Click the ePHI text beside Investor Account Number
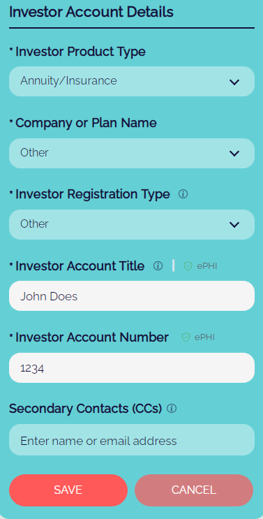This screenshot has width=263, height=519. (204, 337)
